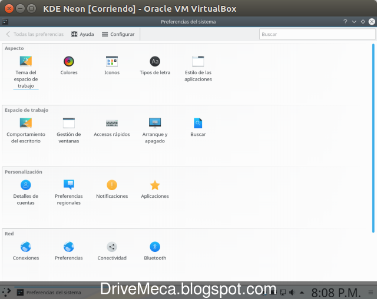Open the Notificaciones settings module
The height and width of the screenshot is (299, 377).
click(x=112, y=190)
